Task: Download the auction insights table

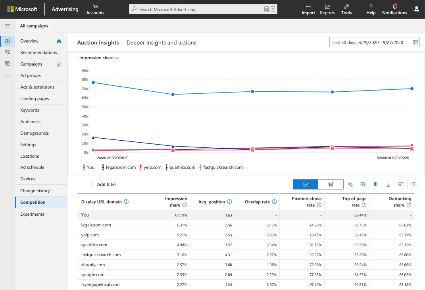Action: (388, 184)
